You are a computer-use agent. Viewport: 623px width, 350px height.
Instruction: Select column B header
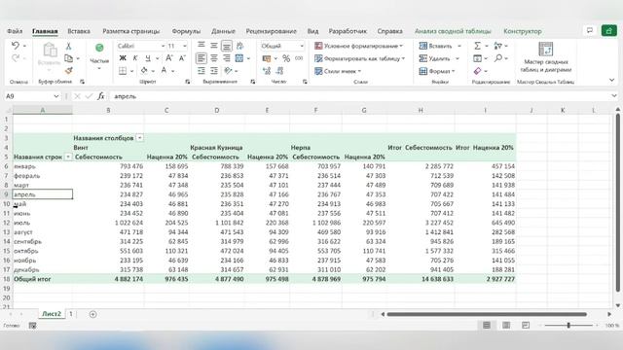108,110
